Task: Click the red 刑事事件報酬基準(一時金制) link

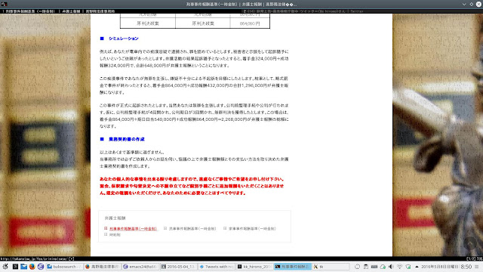Action: click(133, 229)
